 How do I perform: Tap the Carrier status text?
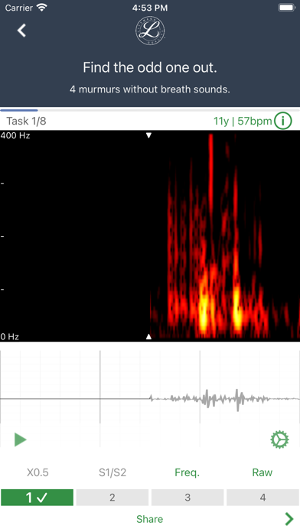18,8
